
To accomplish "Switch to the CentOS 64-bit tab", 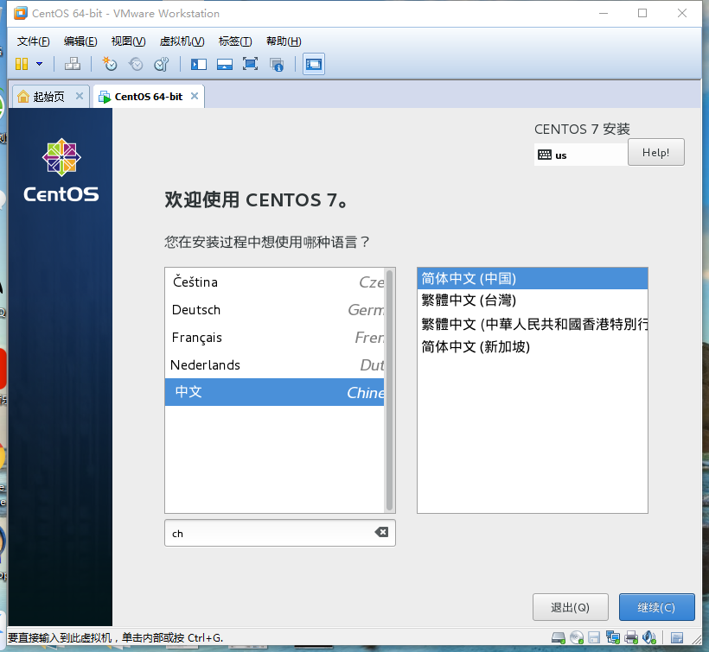I will pyautogui.click(x=149, y=97).
